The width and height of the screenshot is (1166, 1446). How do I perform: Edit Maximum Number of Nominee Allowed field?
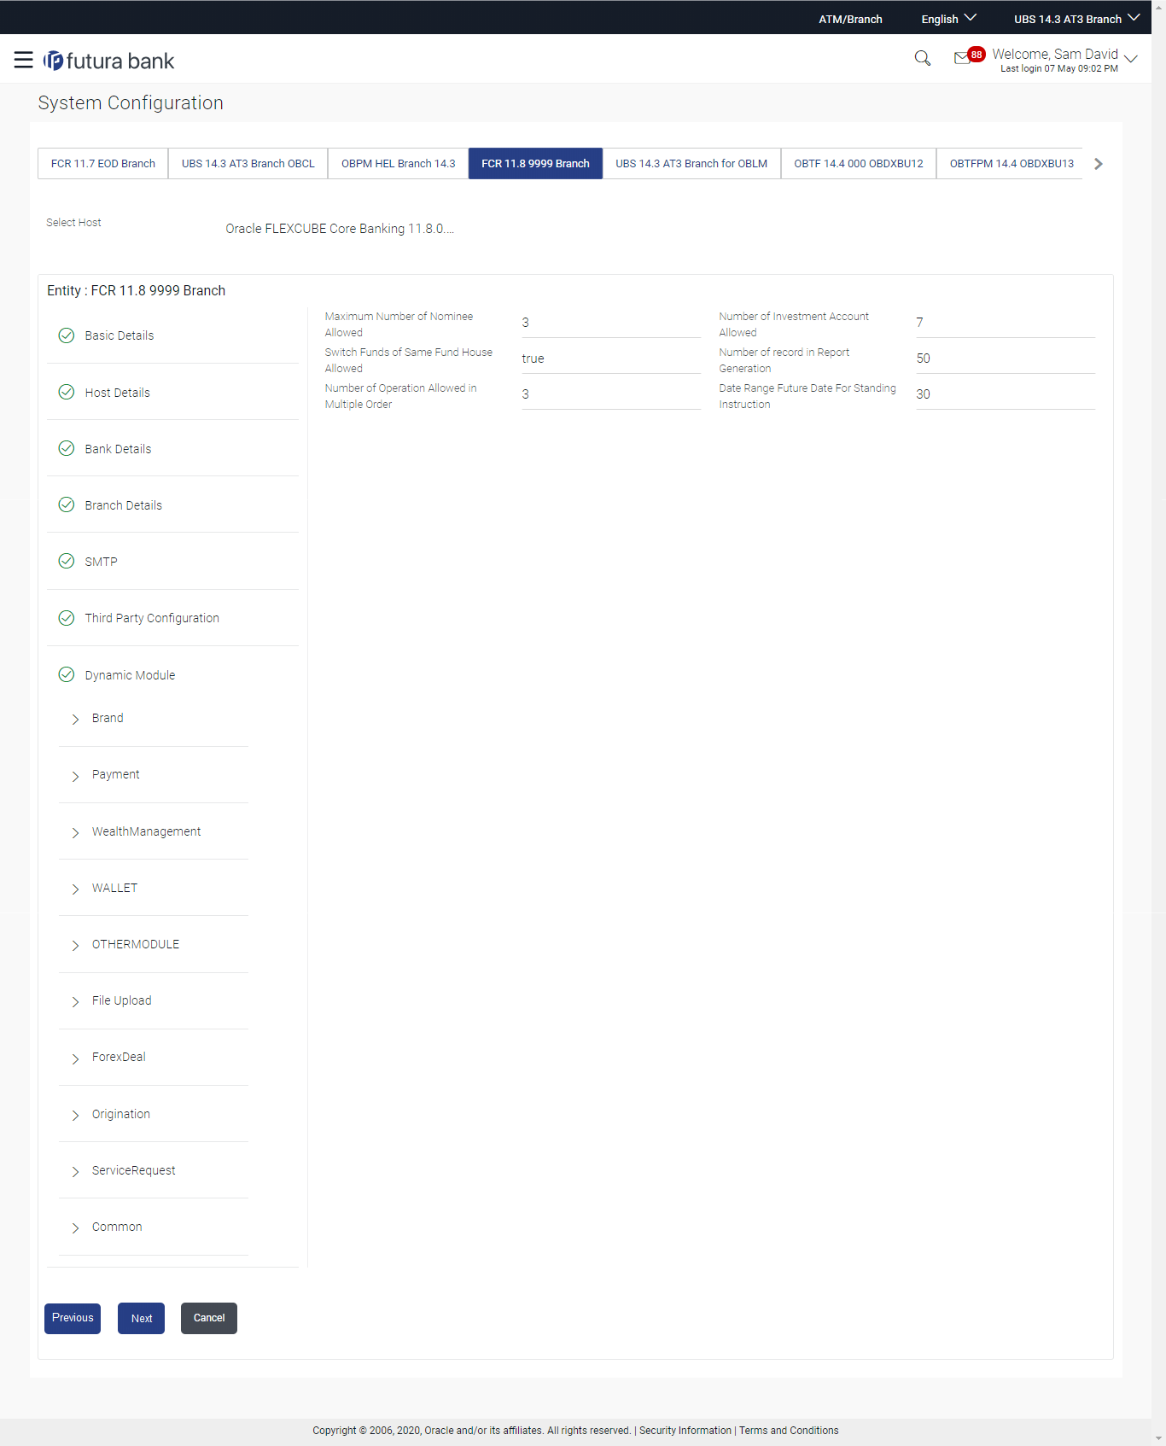click(611, 323)
